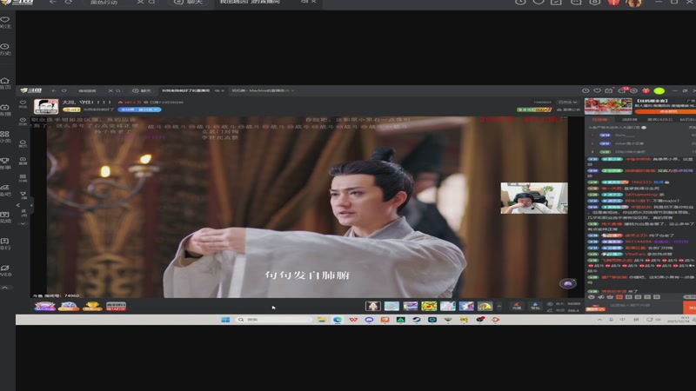The image size is (696, 391).
Task: Expand the gift bar using the up chevron
Action: tap(499, 306)
